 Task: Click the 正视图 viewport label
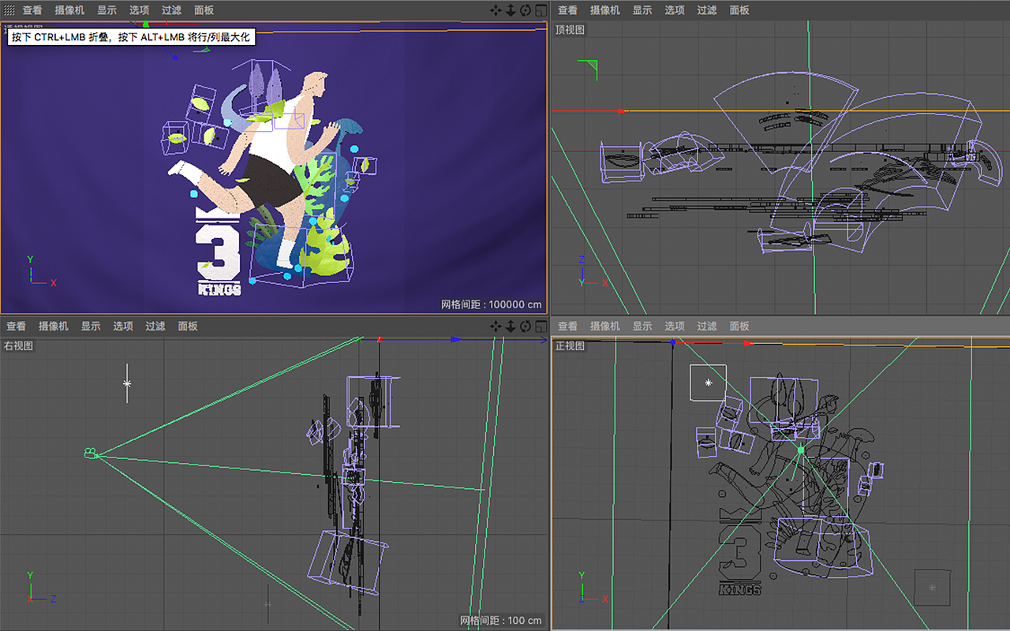570,345
